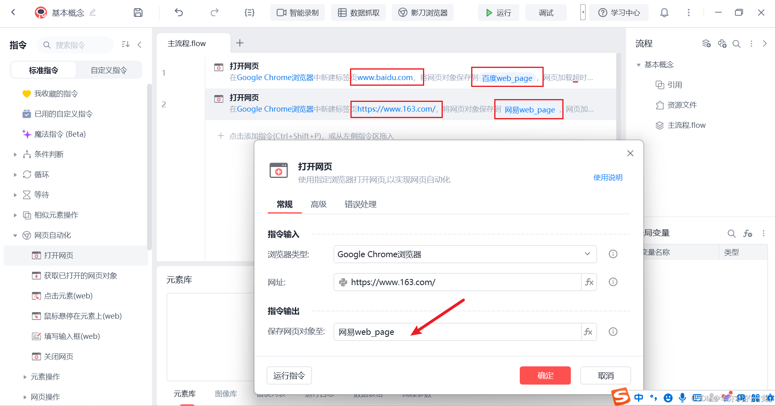Undo the last action
This screenshot has height=406, width=775.
click(x=179, y=13)
